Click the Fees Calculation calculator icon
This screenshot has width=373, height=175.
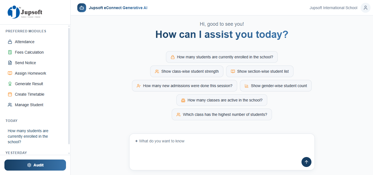pos(10,53)
